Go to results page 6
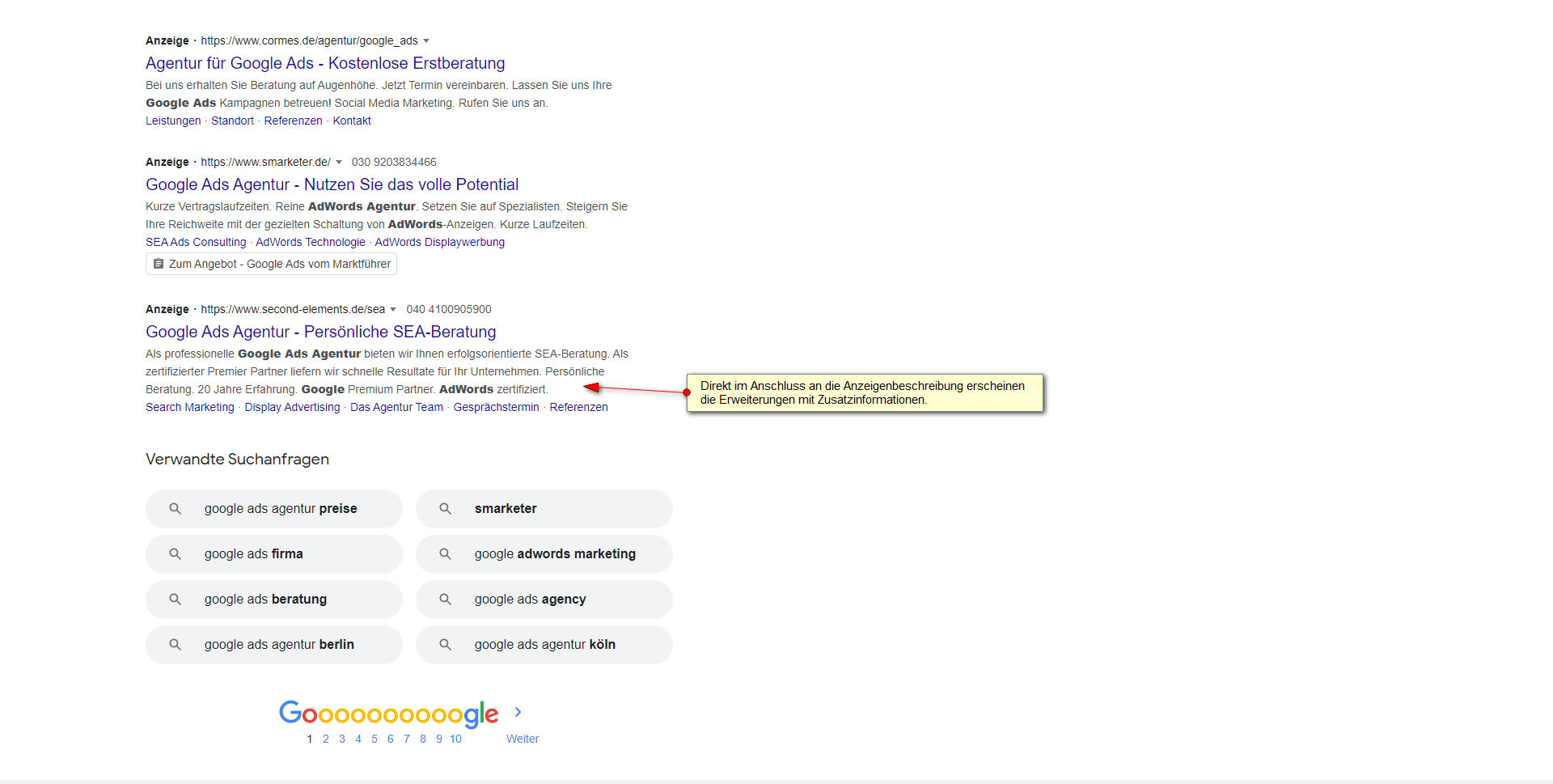 tap(390, 739)
